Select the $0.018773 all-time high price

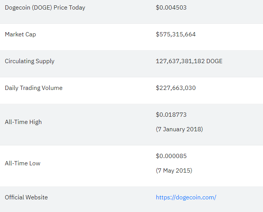click(x=171, y=115)
